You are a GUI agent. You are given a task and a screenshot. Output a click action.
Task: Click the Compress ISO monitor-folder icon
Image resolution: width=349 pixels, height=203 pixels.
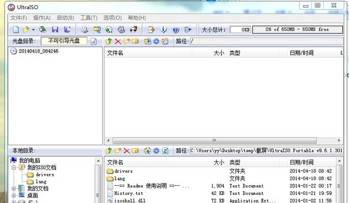pos(97,29)
